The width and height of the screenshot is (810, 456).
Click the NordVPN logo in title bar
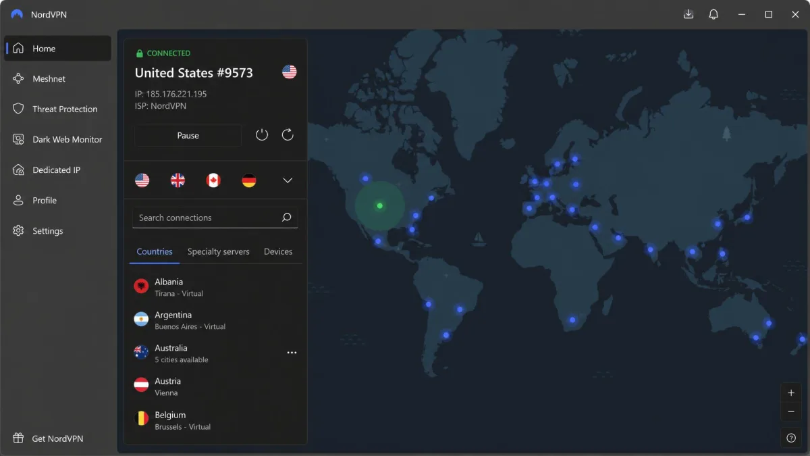click(x=17, y=14)
